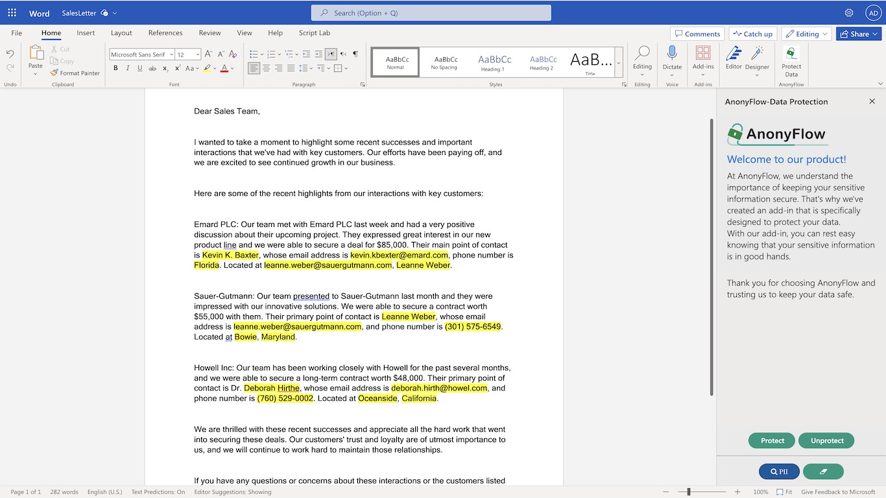
Task: Click the Protect button in AnonyFlow
Action: 772,440
